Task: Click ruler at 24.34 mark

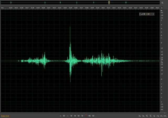Action: (11, 8)
